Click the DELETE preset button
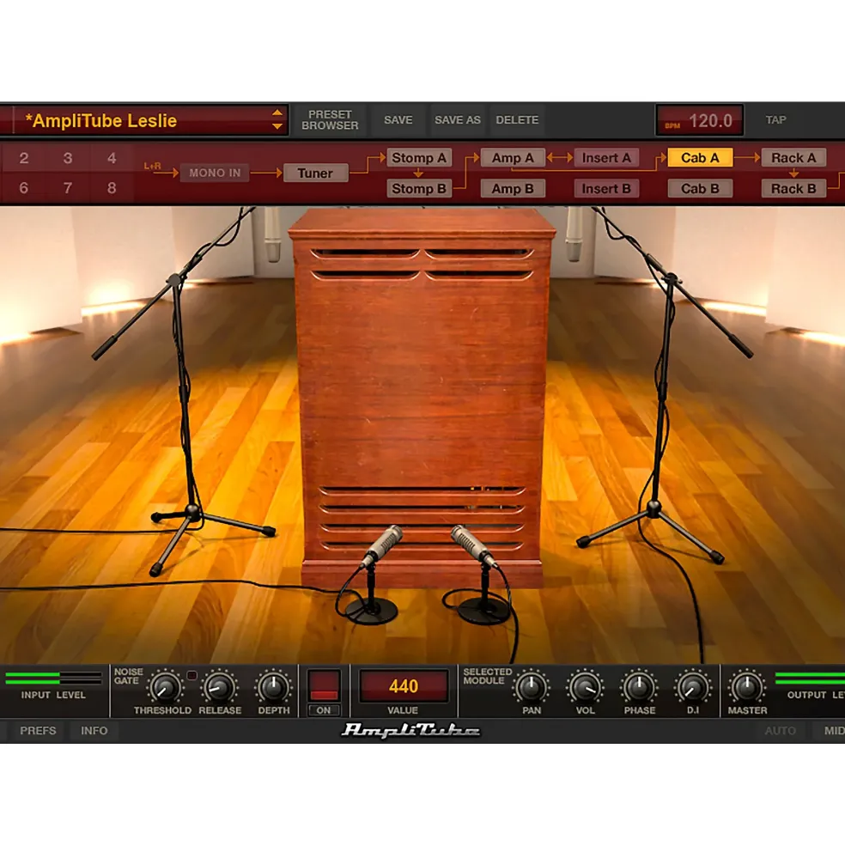845x846 pixels. tap(517, 119)
